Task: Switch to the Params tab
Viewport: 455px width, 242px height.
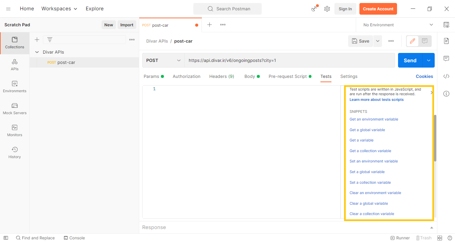Action: 154,76
